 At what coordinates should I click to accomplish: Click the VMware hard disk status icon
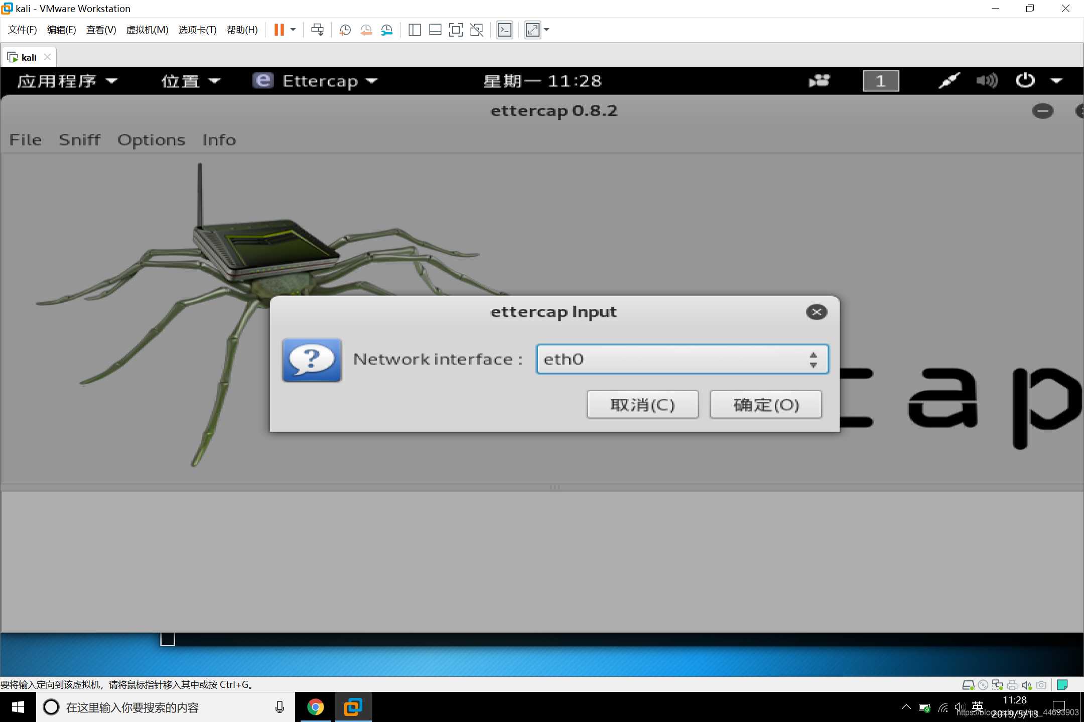pos(968,685)
